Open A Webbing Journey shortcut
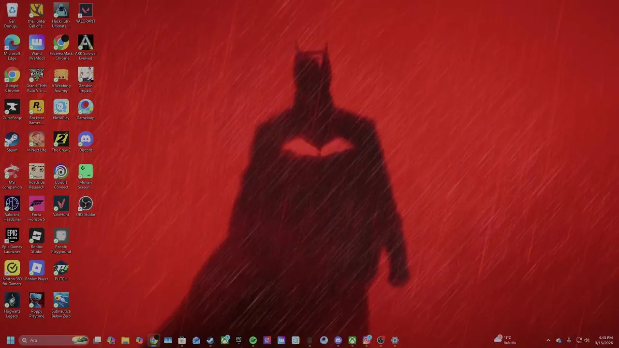The image size is (619, 348). (61, 80)
